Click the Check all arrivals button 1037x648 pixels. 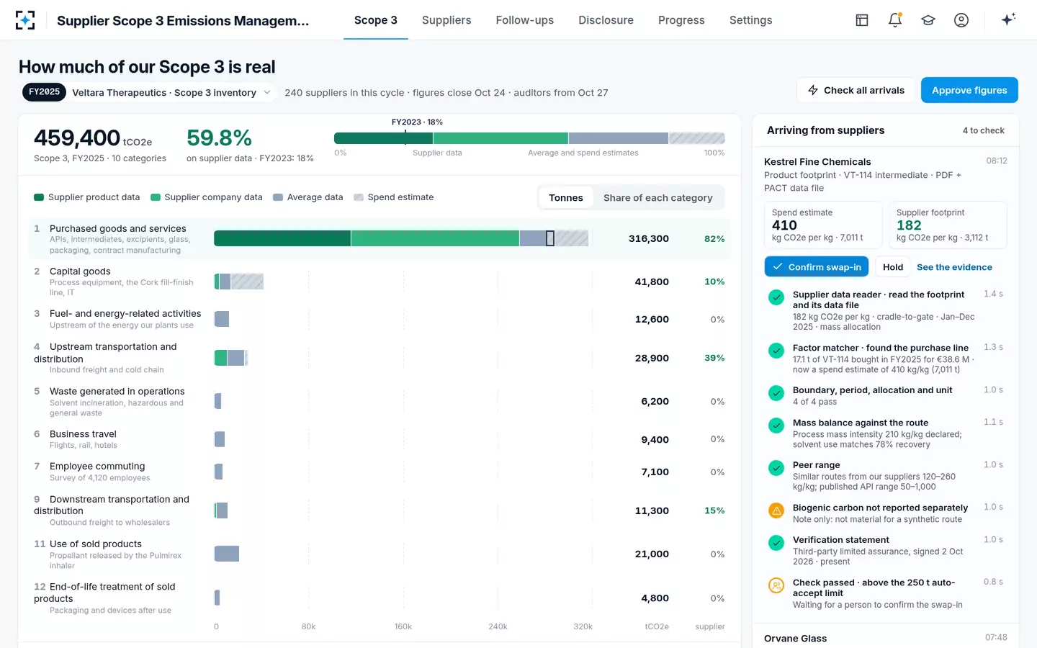[x=856, y=90]
